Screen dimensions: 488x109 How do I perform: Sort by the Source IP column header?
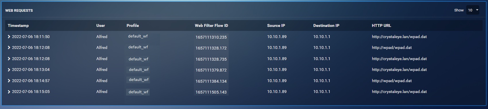coord(276,25)
